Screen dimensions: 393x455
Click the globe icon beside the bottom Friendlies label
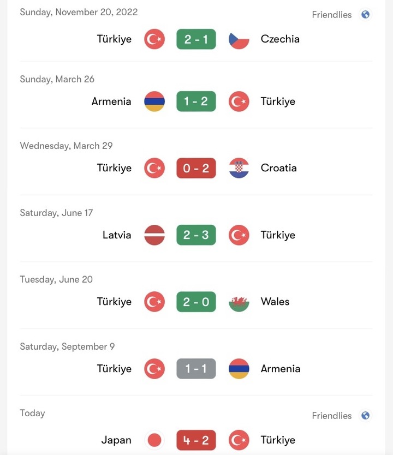(366, 416)
